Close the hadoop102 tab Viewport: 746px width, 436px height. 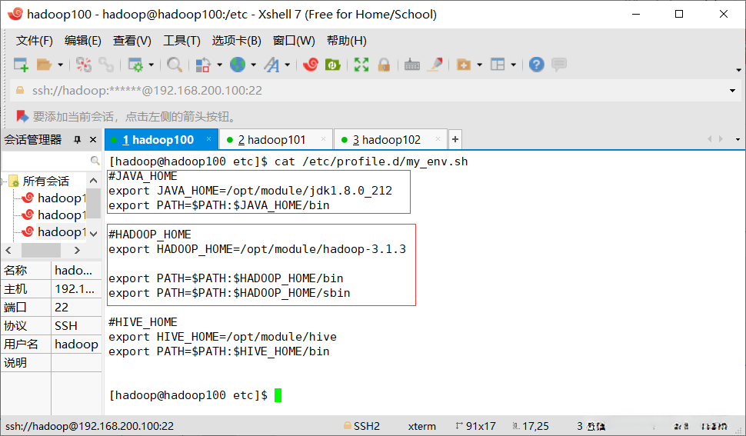point(438,139)
